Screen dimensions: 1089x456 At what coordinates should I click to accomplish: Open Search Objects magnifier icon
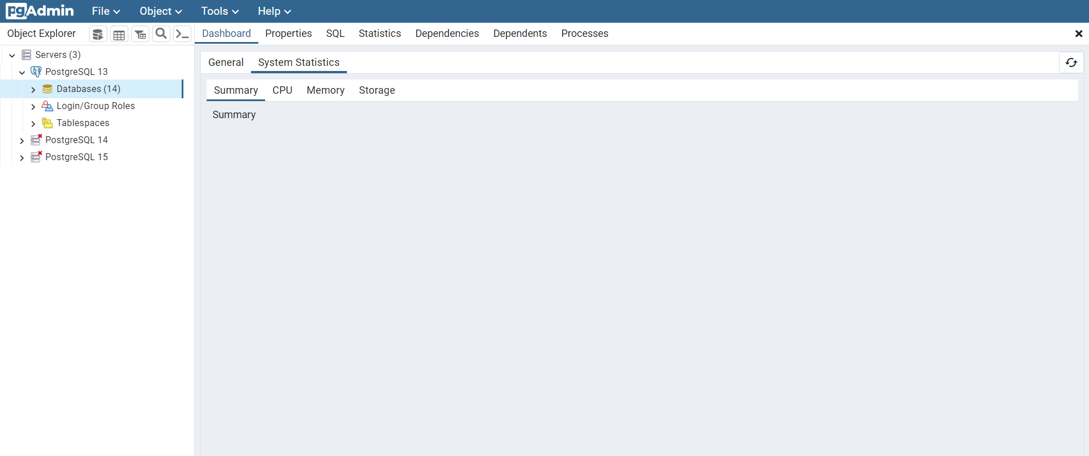161,34
